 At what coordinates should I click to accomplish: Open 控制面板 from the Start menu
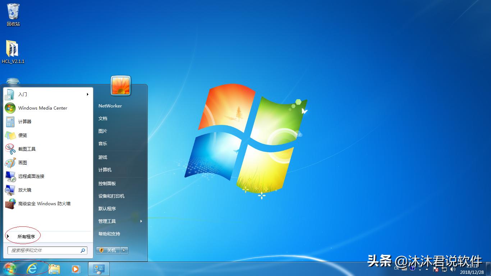107,183
